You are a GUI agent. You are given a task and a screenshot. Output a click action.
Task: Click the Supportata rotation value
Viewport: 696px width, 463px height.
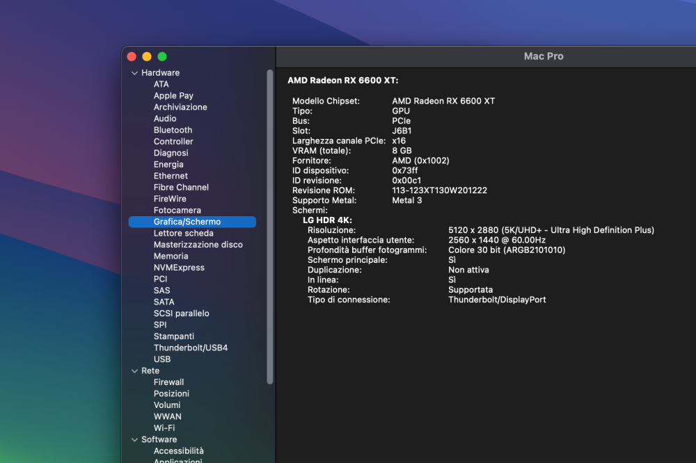pyautogui.click(x=470, y=290)
